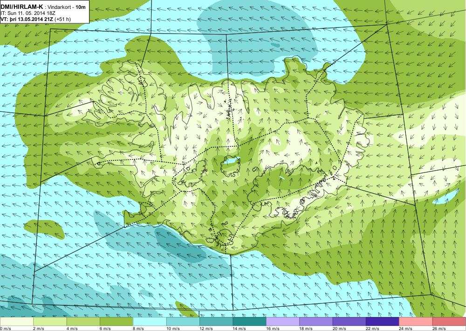Click the "8 m/s" legend label
Image resolution: width=466 pixels, height=331 pixels.
click(139, 329)
